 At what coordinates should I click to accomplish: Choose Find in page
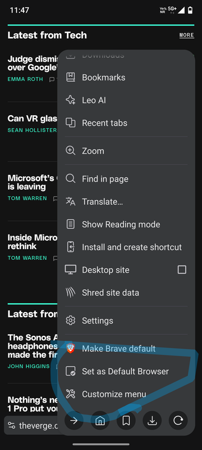[126, 179]
